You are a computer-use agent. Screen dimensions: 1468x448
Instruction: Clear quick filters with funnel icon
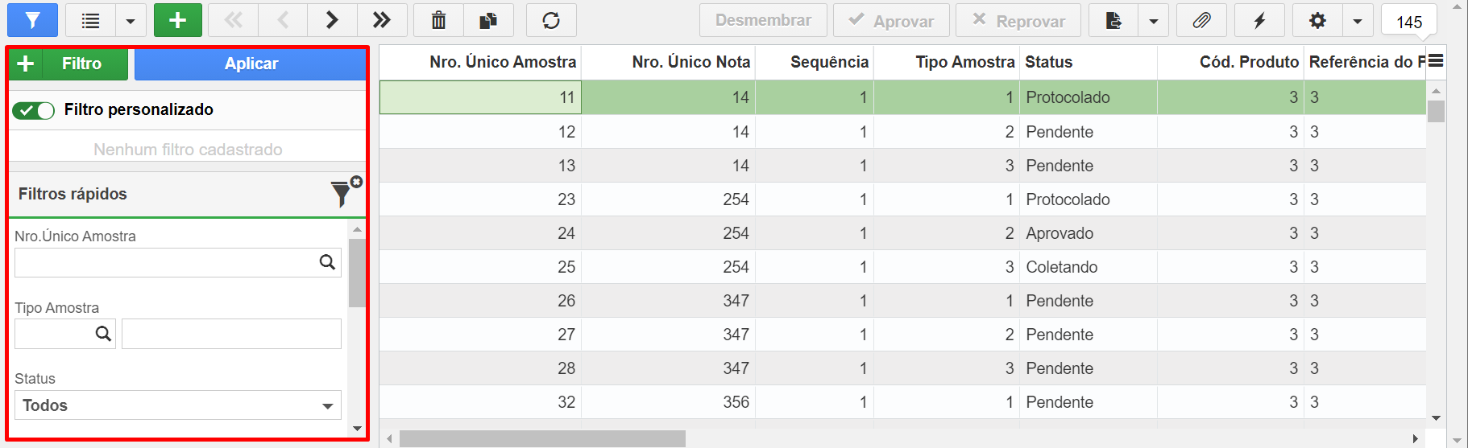point(345,193)
